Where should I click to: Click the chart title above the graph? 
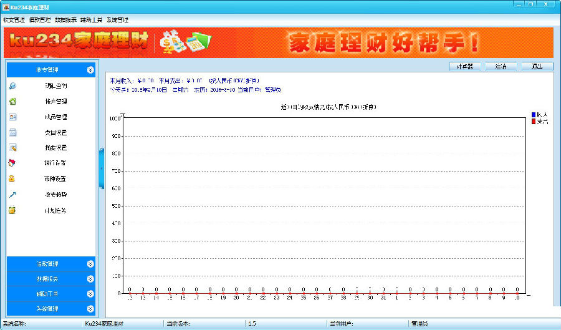pyautogui.click(x=328, y=107)
